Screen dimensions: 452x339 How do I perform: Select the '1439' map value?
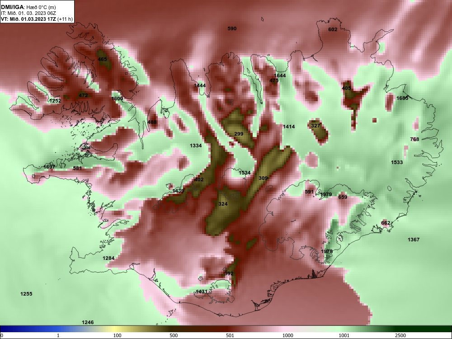point(178,191)
